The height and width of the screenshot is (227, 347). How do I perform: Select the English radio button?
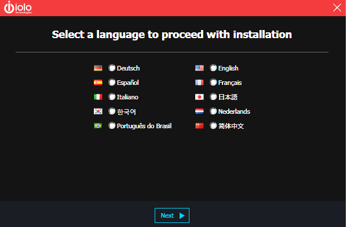213,68
